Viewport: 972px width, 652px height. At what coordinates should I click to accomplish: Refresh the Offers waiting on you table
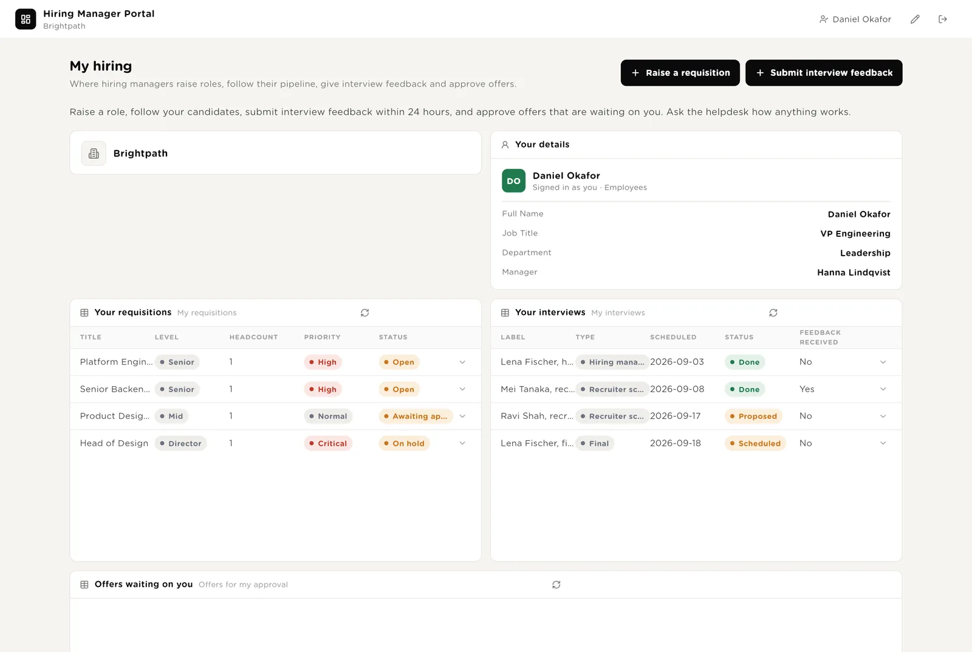[556, 585]
